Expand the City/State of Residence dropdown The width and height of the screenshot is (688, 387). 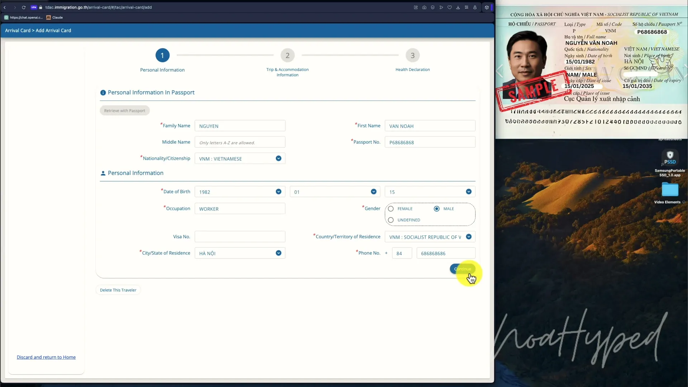240,253
